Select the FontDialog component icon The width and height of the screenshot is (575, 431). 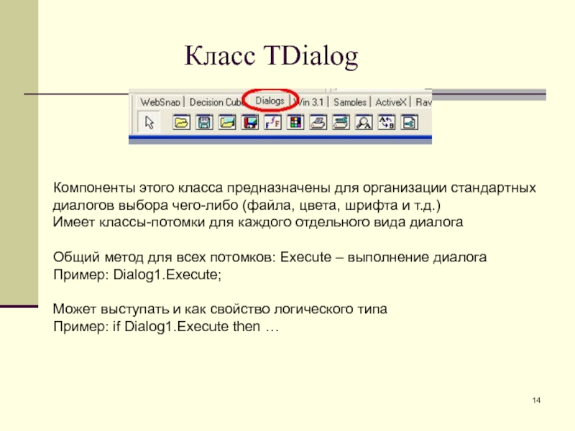tap(272, 122)
